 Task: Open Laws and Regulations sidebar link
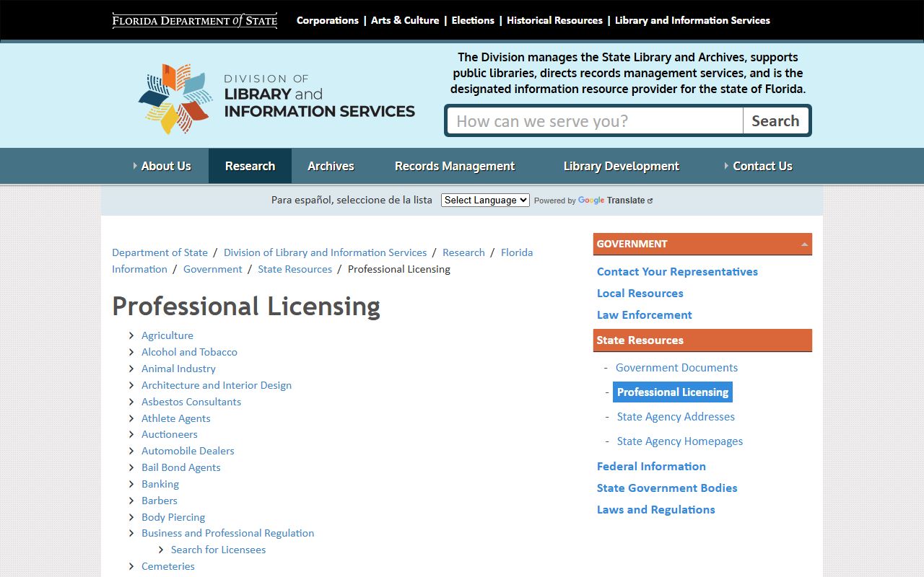click(655, 510)
